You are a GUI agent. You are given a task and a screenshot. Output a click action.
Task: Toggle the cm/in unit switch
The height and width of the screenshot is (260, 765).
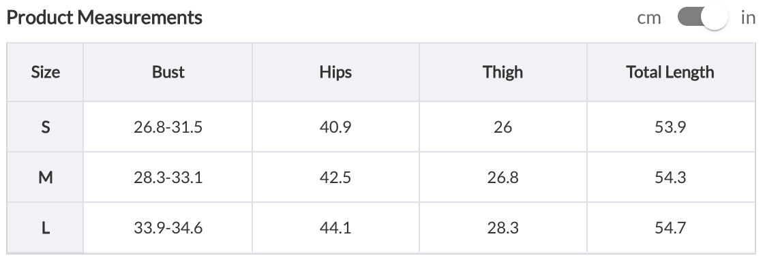click(x=702, y=18)
